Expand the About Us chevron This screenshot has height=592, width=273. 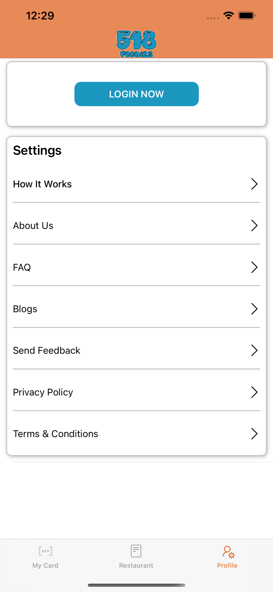[x=254, y=226]
